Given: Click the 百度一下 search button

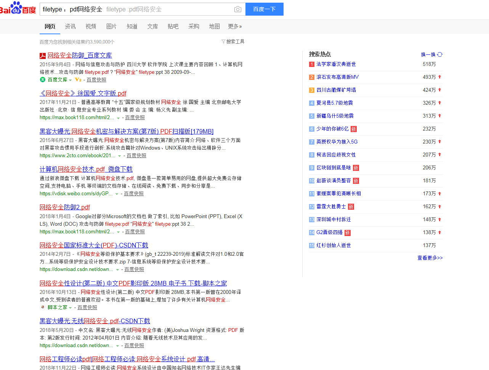Looking at the screenshot, I should point(265,9).
